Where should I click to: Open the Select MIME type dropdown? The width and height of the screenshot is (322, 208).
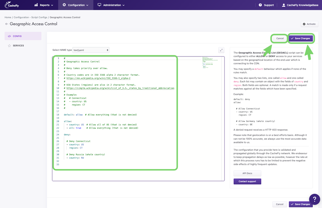(x=91, y=50)
